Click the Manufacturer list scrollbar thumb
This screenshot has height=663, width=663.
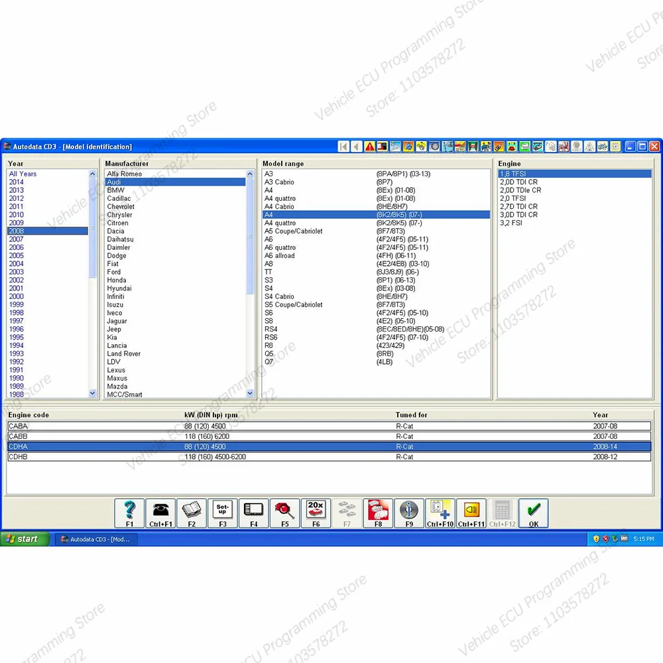click(x=250, y=236)
